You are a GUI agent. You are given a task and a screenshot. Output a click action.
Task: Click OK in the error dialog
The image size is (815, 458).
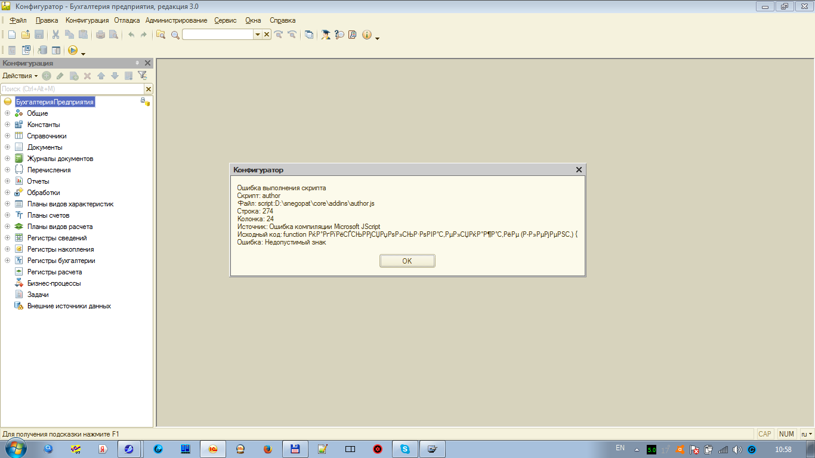[407, 261]
